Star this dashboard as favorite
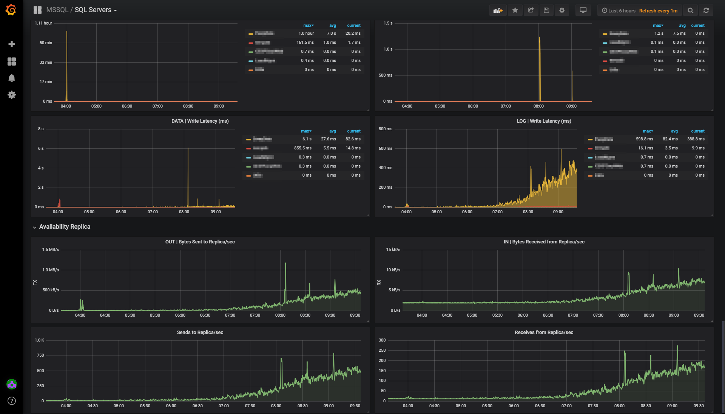The image size is (725, 414). click(x=515, y=11)
